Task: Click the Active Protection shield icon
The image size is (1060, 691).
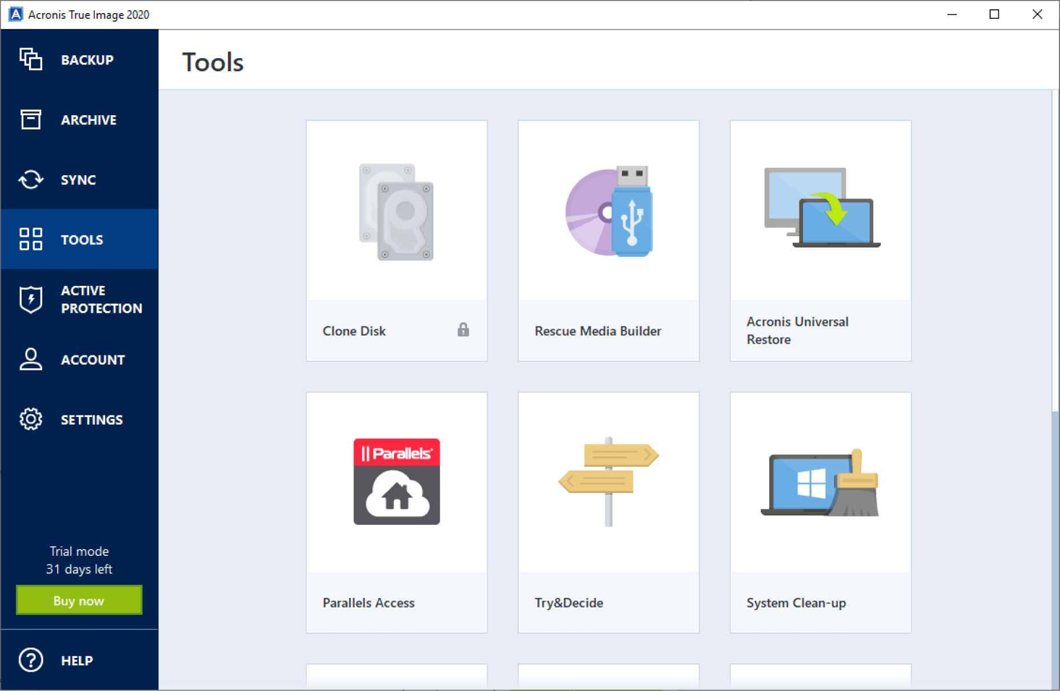Action: click(x=31, y=300)
